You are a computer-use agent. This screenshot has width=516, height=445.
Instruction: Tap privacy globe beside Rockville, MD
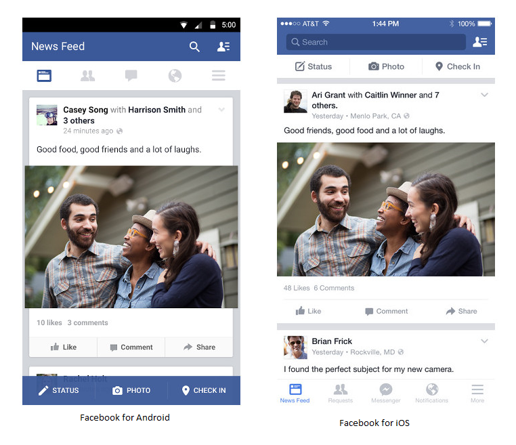coord(400,352)
